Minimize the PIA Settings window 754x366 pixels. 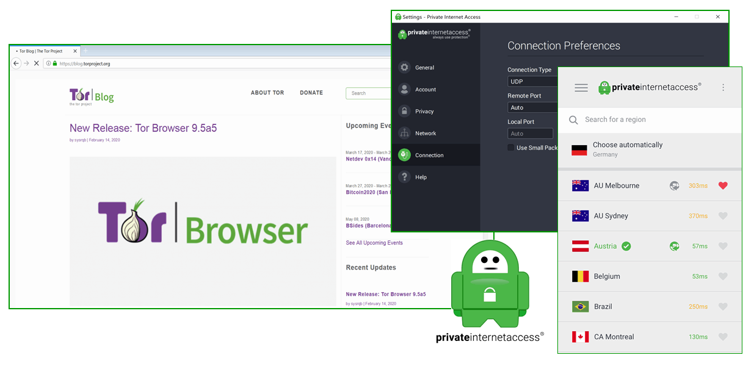(x=675, y=17)
